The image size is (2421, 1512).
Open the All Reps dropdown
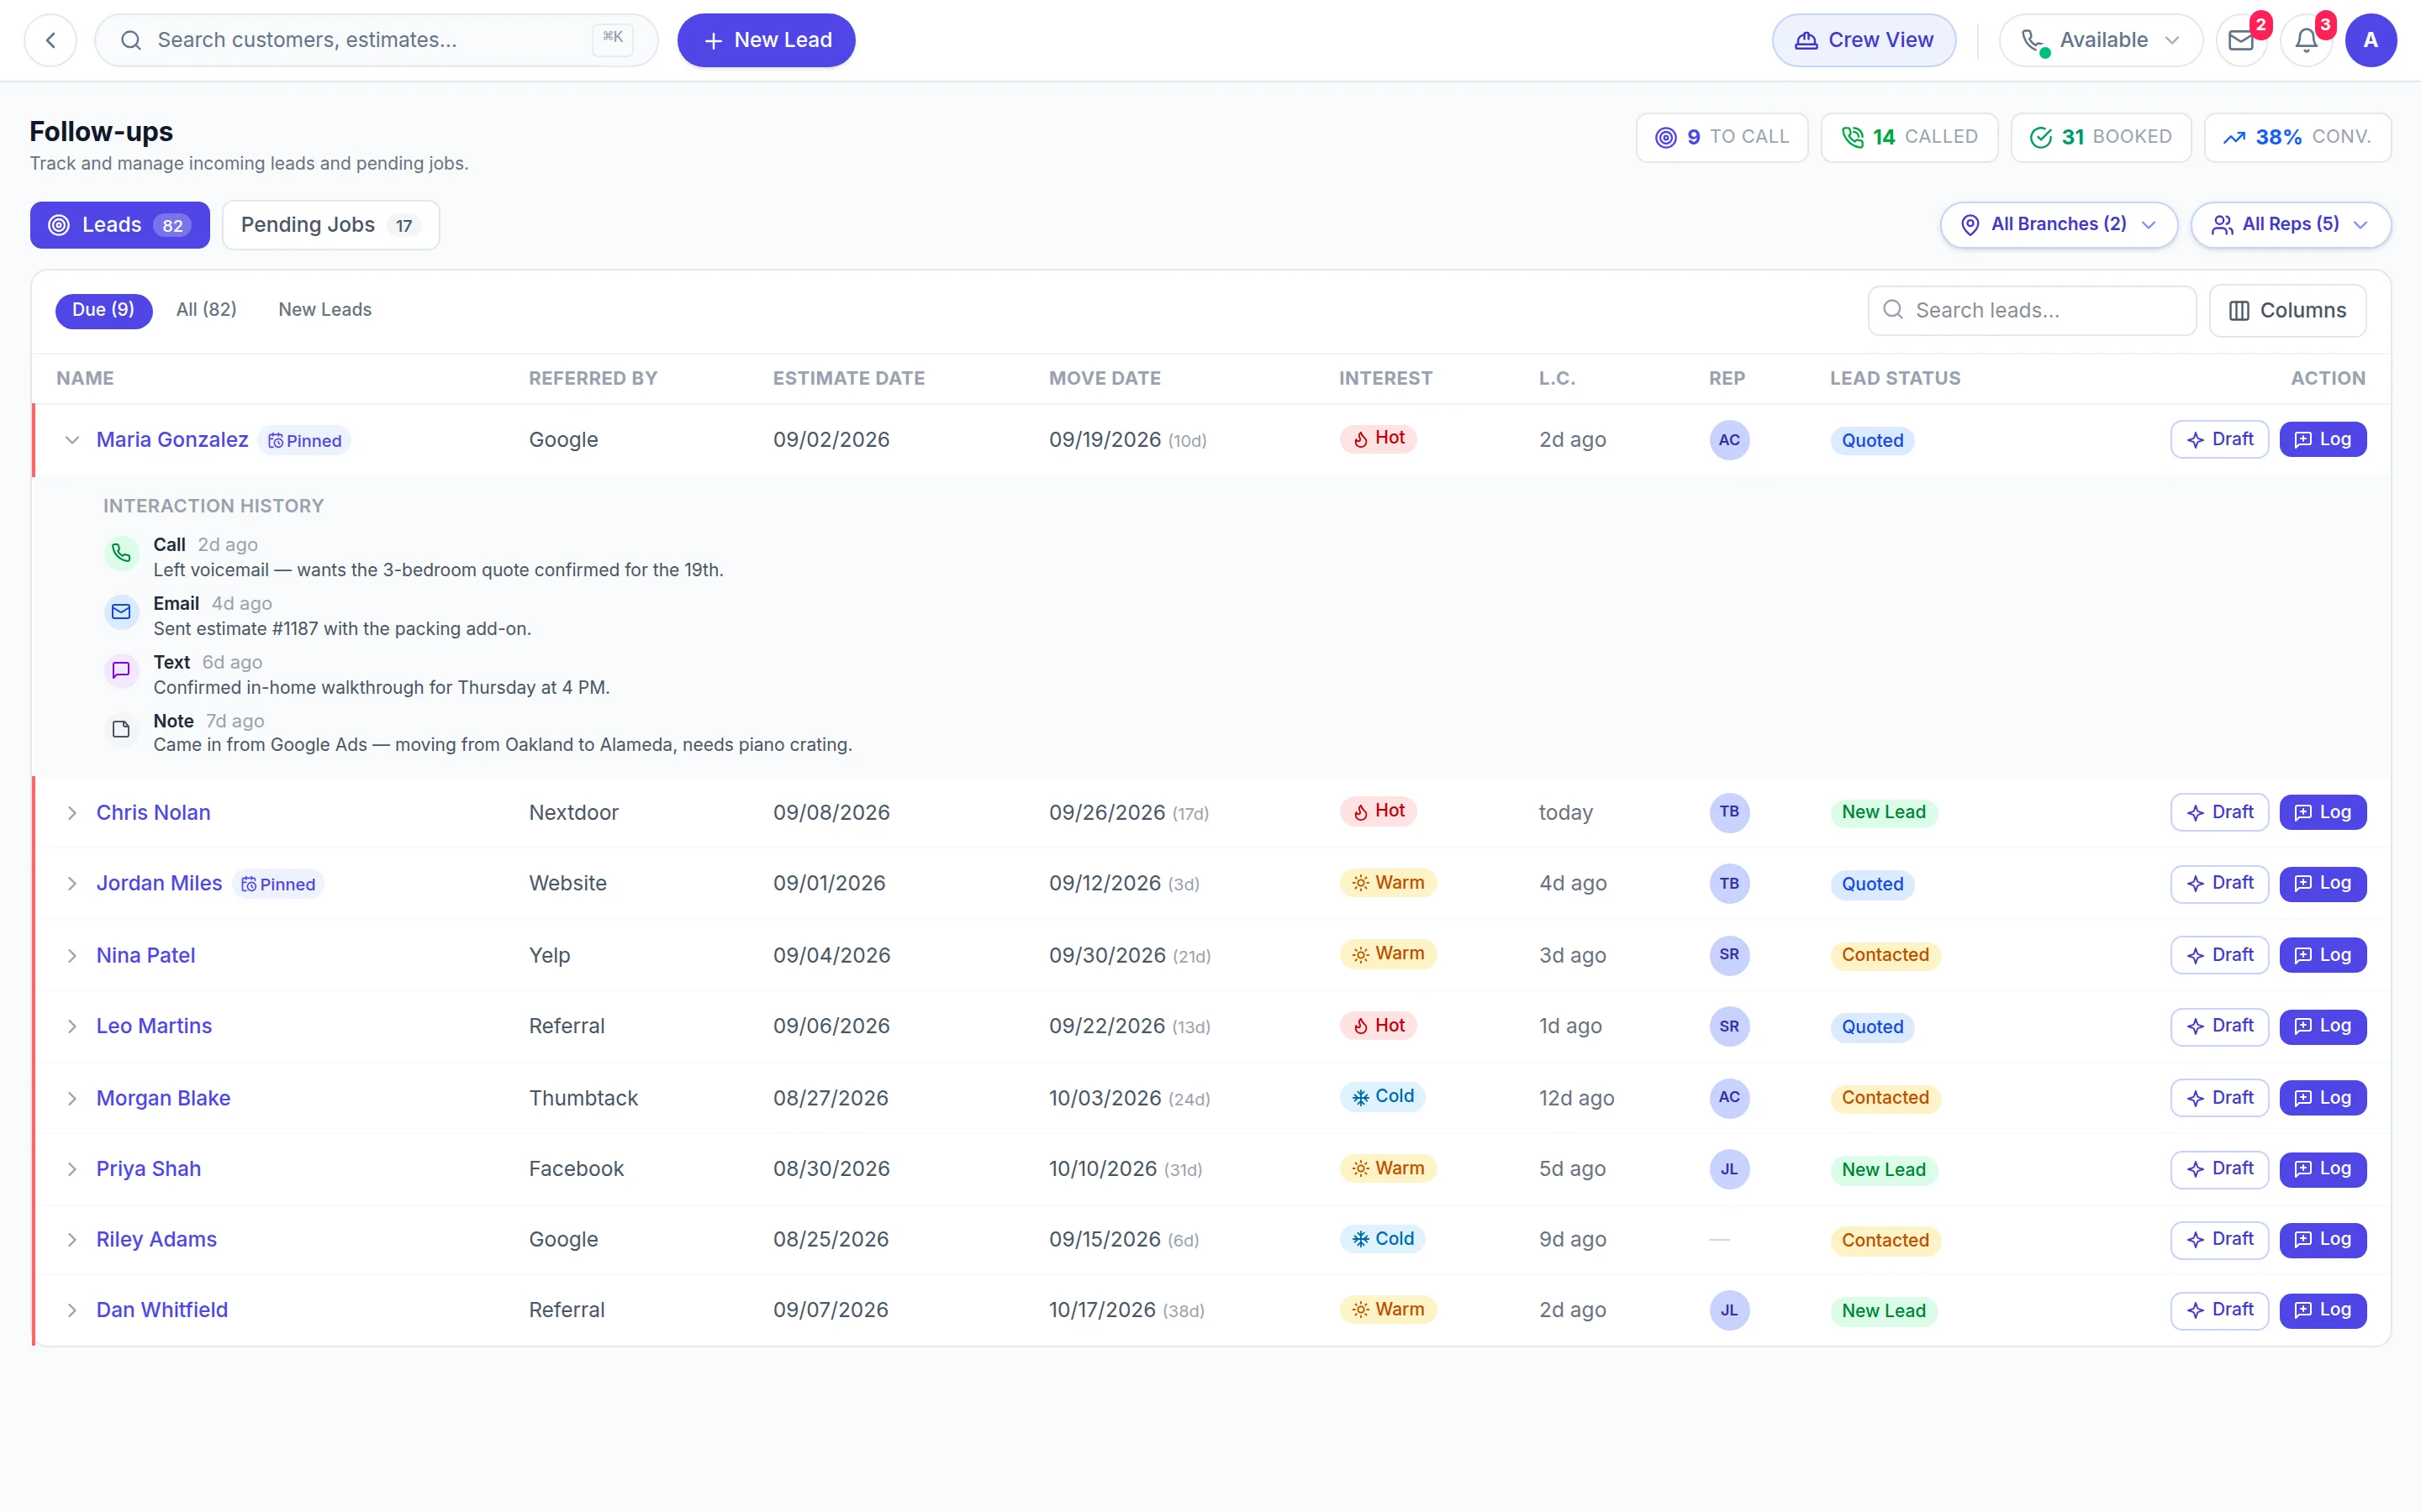(x=2290, y=225)
